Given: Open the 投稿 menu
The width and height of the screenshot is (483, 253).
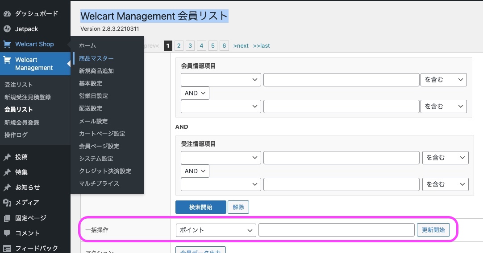Looking at the screenshot, I should [x=21, y=157].
